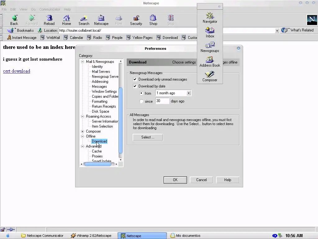Viewport: 318px width, 239px height.
Task: Open the Location URL history dropdown
Action: (277, 31)
